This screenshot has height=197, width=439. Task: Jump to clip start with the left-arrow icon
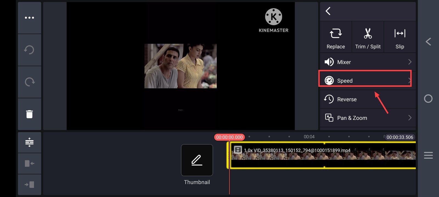pyautogui.click(x=29, y=163)
